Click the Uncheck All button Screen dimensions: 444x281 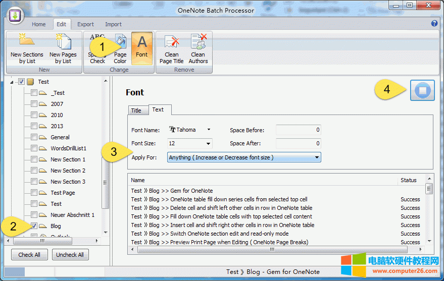pyautogui.click(x=70, y=255)
